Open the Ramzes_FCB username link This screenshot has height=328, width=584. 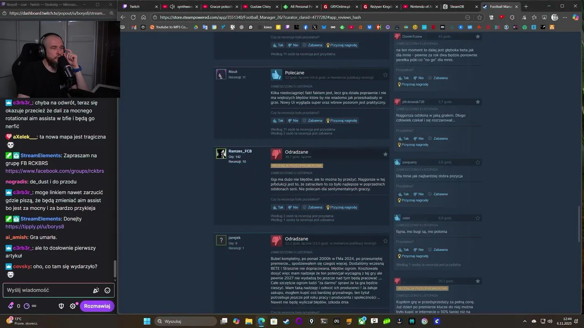pyautogui.click(x=240, y=151)
